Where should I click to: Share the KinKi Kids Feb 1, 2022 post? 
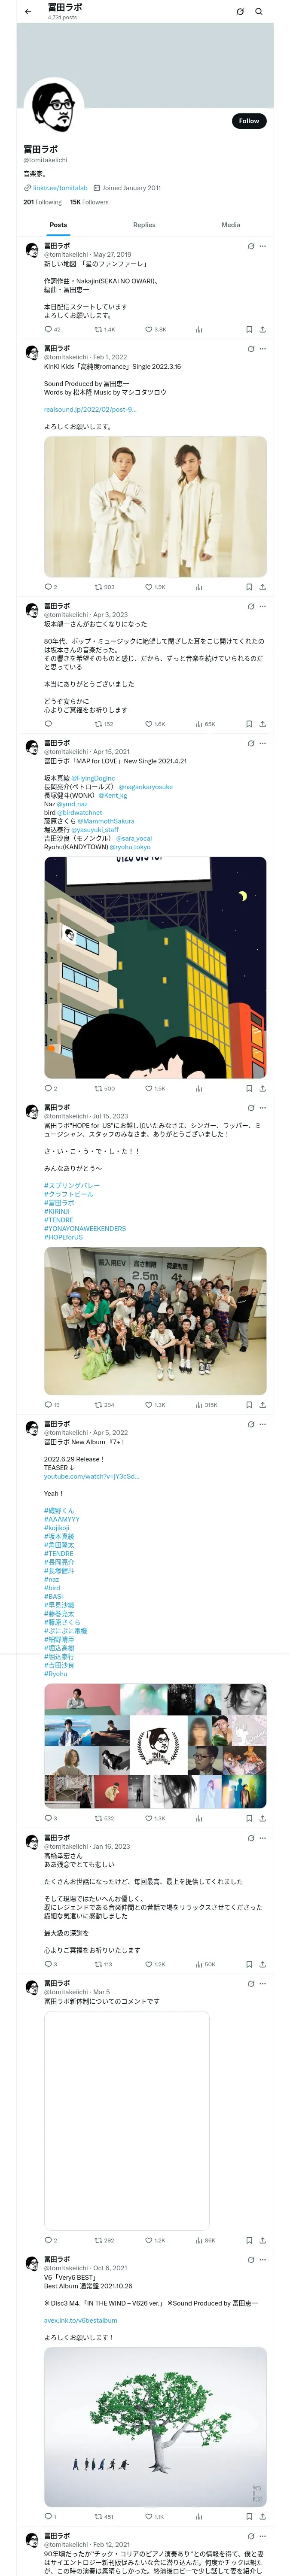[262, 587]
